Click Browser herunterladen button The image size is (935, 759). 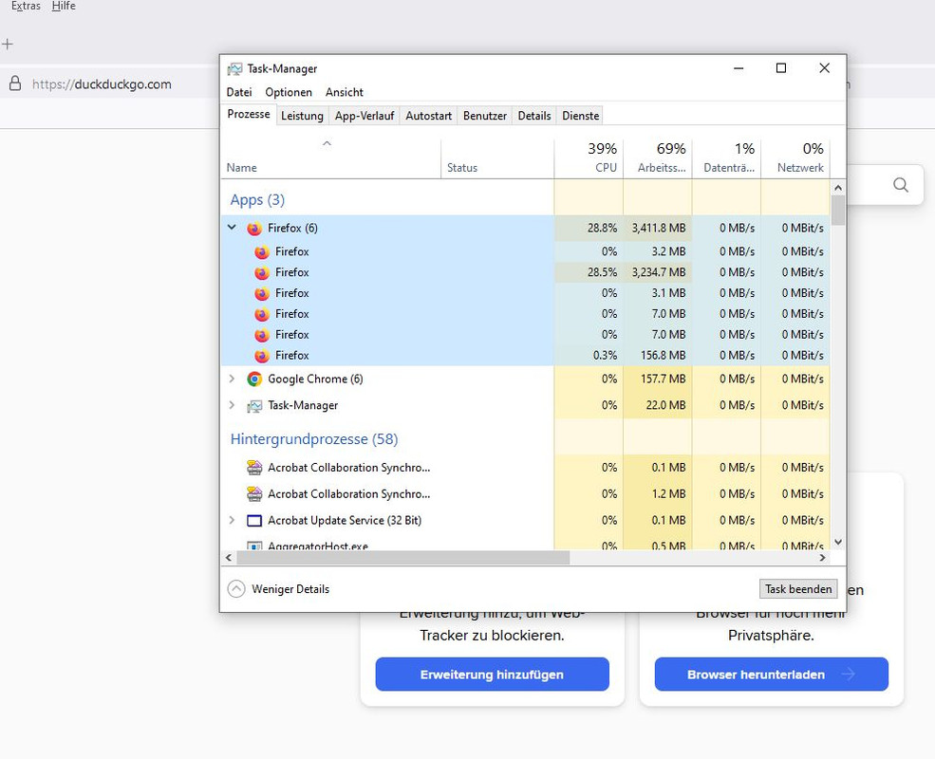(771, 675)
